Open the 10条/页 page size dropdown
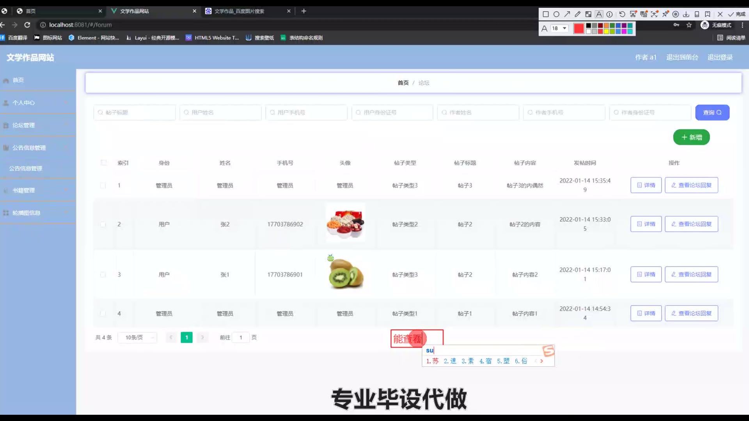Viewport: 749px width, 421px height. pyautogui.click(x=137, y=338)
